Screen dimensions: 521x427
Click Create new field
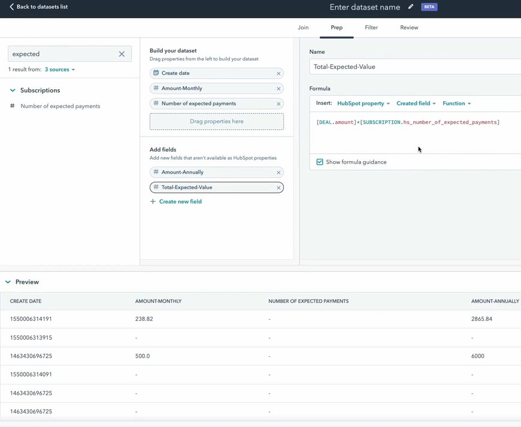pos(181,201)
